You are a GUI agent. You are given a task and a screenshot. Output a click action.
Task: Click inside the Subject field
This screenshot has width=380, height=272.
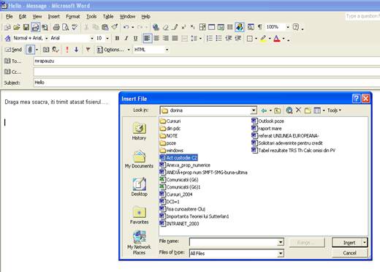coord(207,83)
